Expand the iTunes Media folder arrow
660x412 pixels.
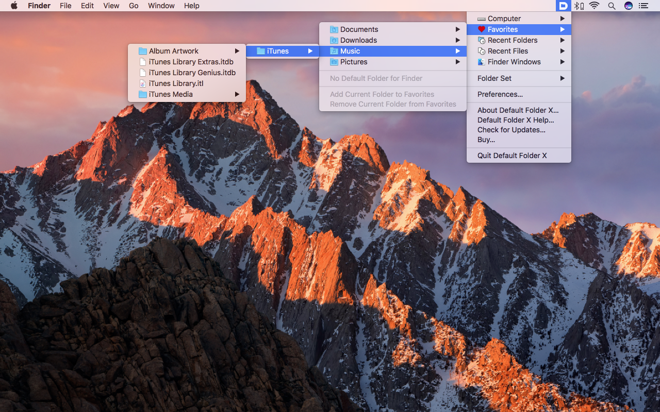237,94
